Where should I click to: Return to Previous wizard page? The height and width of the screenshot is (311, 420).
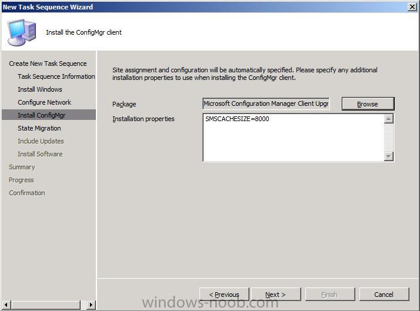pyautogui.click(x=224, y=295)
